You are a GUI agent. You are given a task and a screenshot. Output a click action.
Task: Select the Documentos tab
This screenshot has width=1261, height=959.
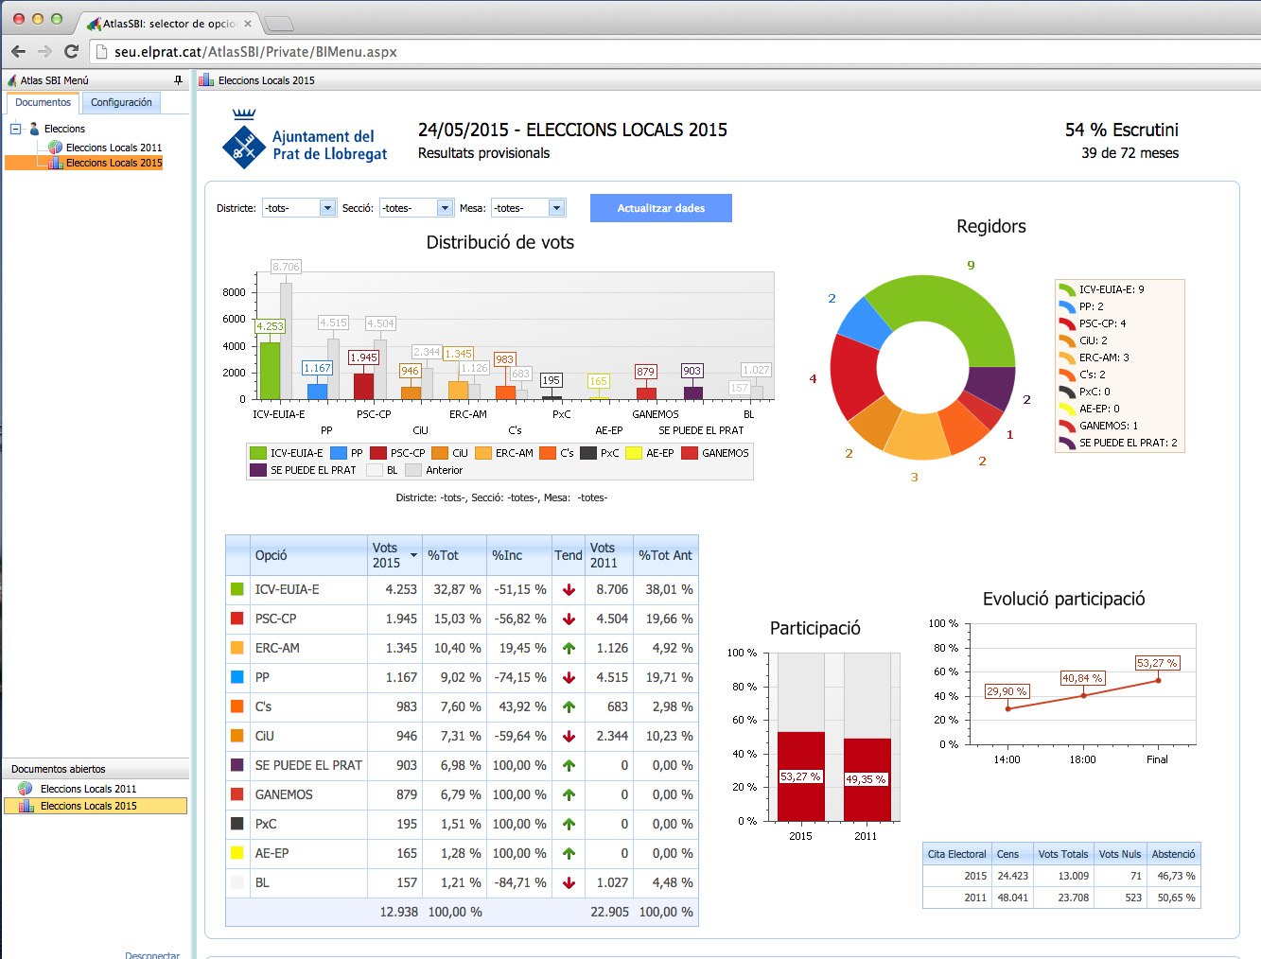point(44,102)
